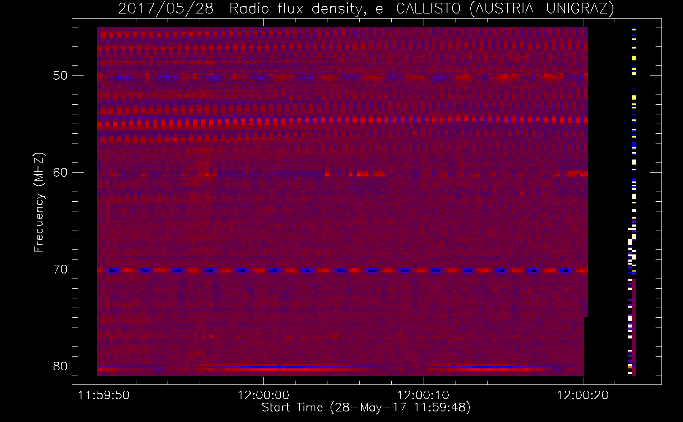Click the '12:00:20' time tick label
The image size is (683, 422).
point(583,395)
